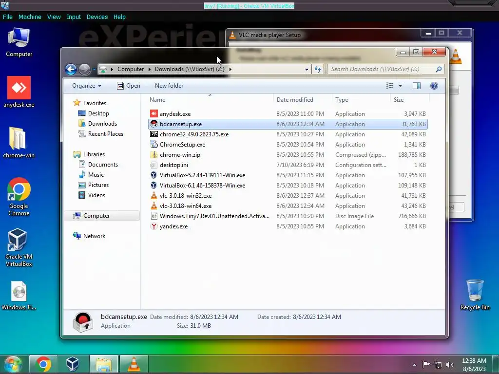Open the Devices menu
This screenshot has height=374, width=499.
click(x=97, y=17)
